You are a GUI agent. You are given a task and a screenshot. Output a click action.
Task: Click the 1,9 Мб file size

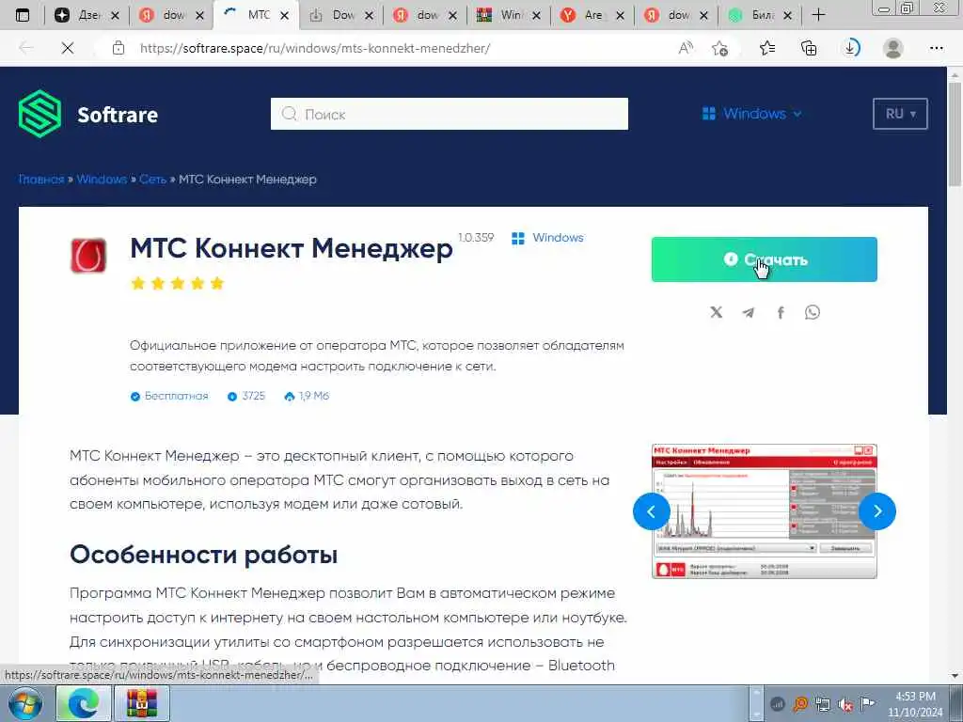coord(307,396)
